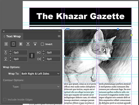The image size is (139, 105).
Task: Enable the Invert checkbox
Action: coord(42,44)
